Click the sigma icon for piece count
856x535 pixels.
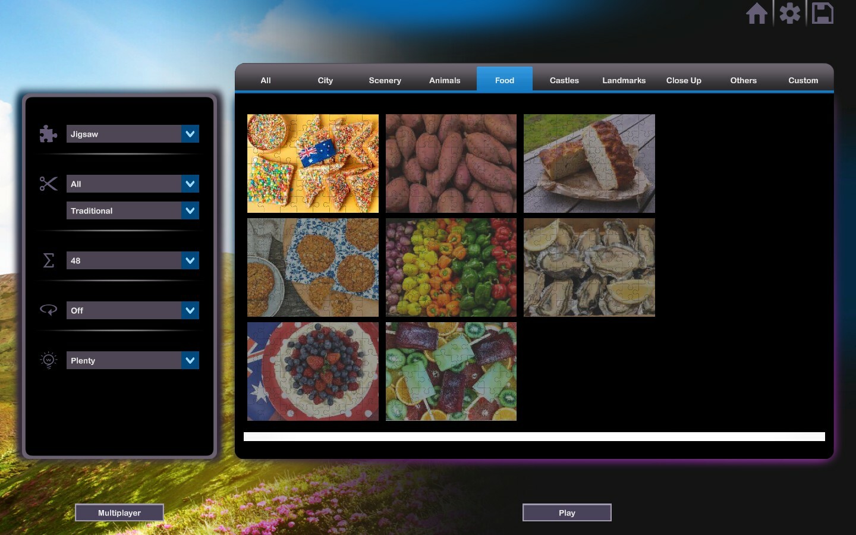pos(48,260)
